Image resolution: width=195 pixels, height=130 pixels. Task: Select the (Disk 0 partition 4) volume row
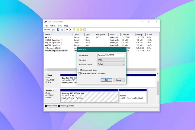102,43
